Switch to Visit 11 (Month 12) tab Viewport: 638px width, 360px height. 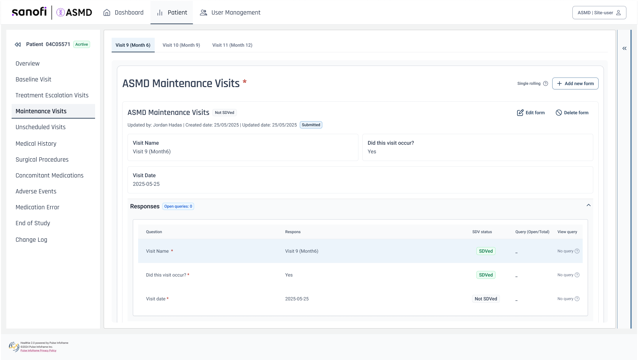(232, 45)
